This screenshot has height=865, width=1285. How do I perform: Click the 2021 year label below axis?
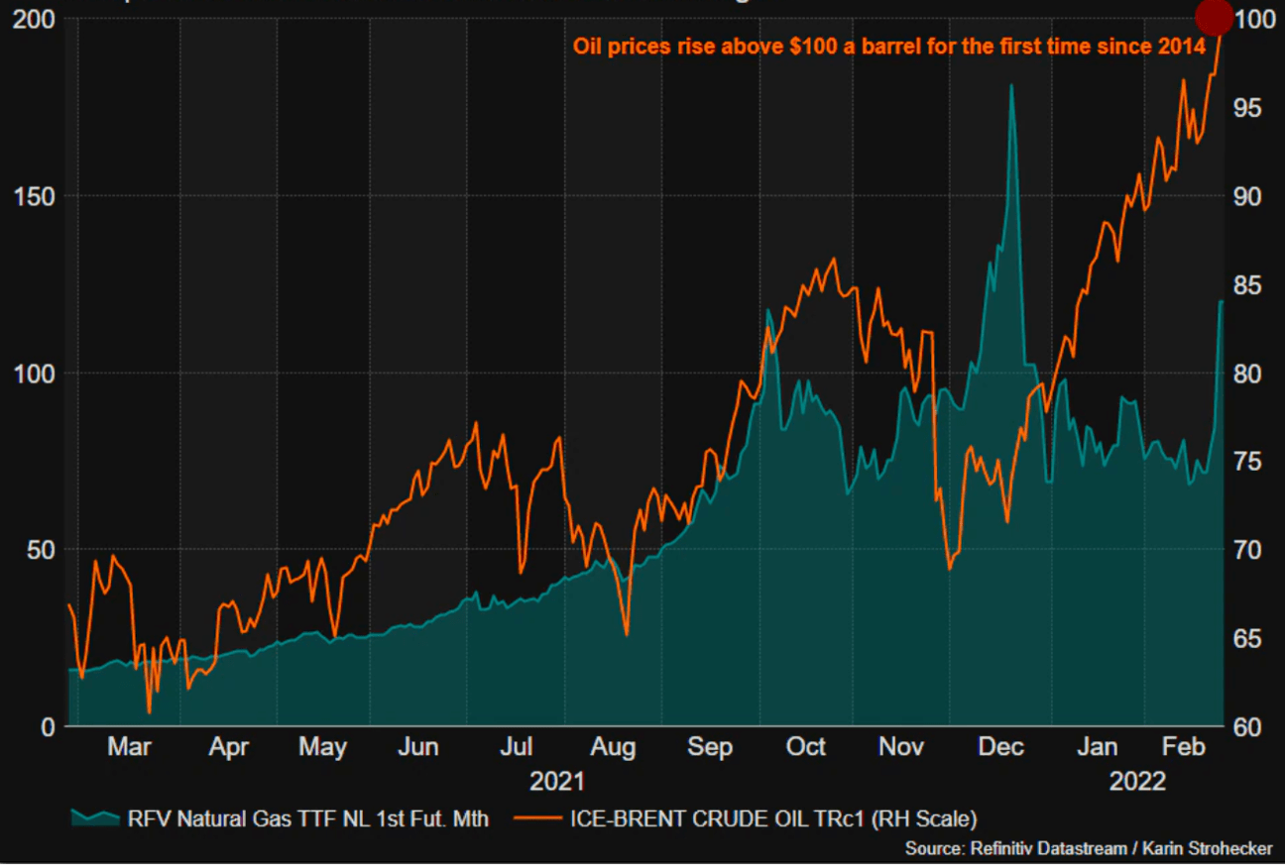pos(558,782)
